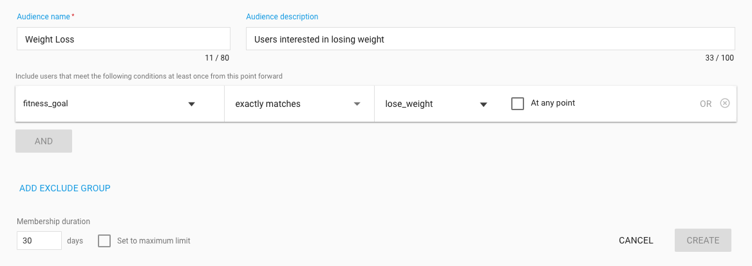Add an OR condition to the row
Screen dimensions: 752x266
point(706,104)
